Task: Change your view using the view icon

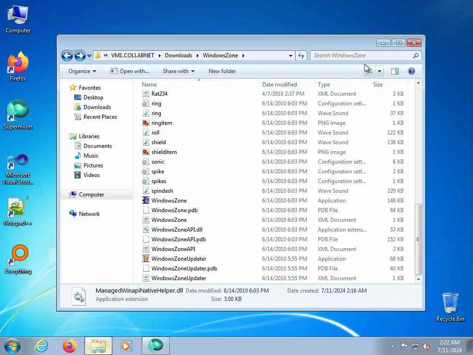Action: [x=370, y=71]
